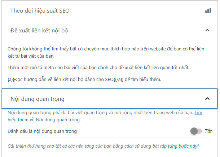Click paragraph starting 'Chúng tôi không thể tìm thấy'
Image resolution: width=220 pixels, height=157 pixels.
click(106, 52)
